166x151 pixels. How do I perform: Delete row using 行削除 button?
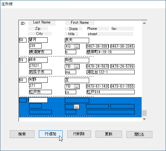(79, 134)
